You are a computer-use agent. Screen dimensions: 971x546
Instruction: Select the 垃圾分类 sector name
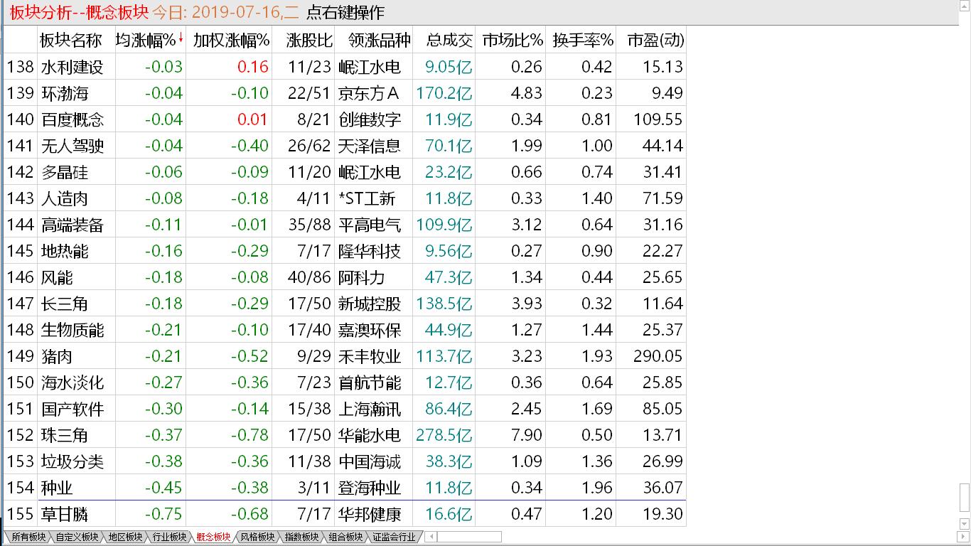click(73, 461)
